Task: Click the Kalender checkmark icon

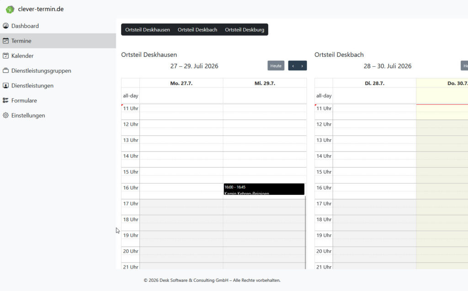Action: pos(5,55)
